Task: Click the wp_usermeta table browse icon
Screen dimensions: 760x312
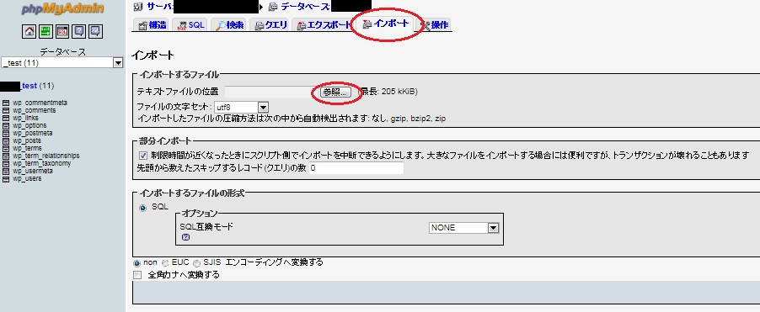Action: click(x=6, y=172)
